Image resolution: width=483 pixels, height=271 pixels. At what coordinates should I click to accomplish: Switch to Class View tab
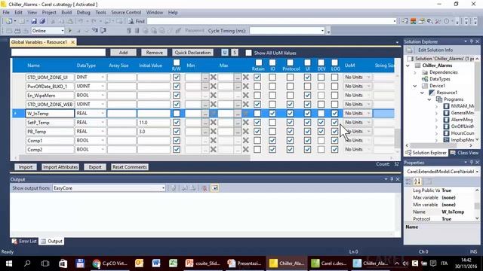pos(464,153)
